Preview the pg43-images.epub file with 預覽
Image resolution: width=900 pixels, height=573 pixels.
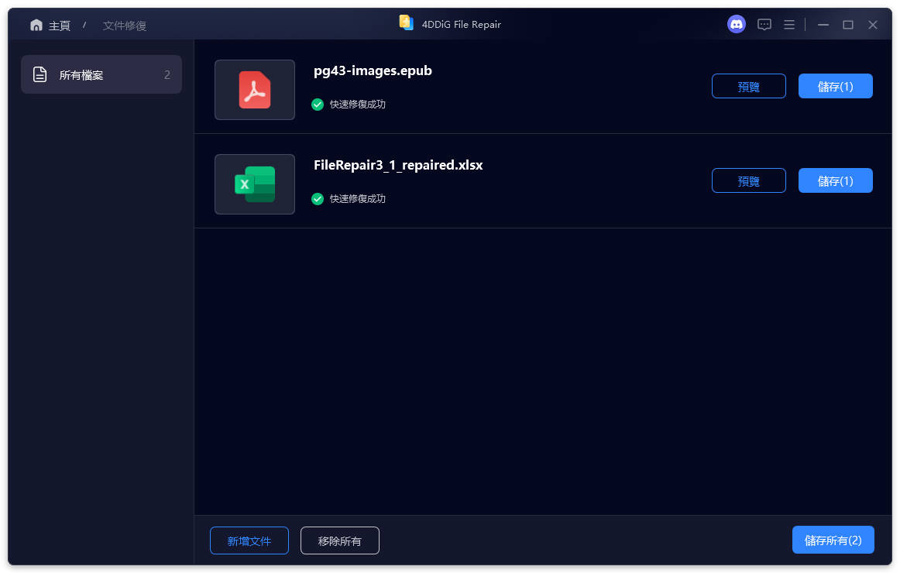coord(748,86)
